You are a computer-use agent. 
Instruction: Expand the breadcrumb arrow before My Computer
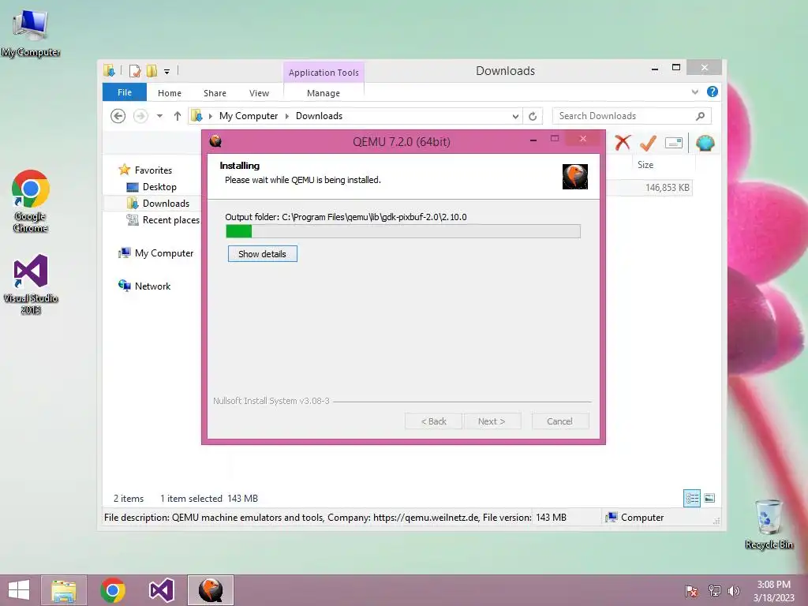point(210,116)
